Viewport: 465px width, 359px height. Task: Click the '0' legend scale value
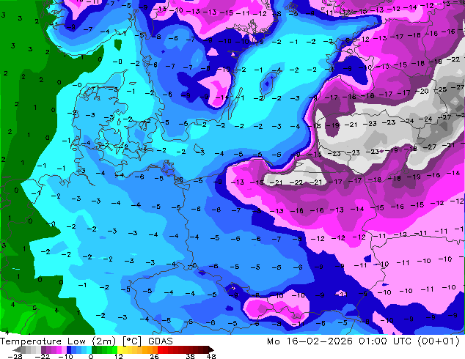[91, 356]
